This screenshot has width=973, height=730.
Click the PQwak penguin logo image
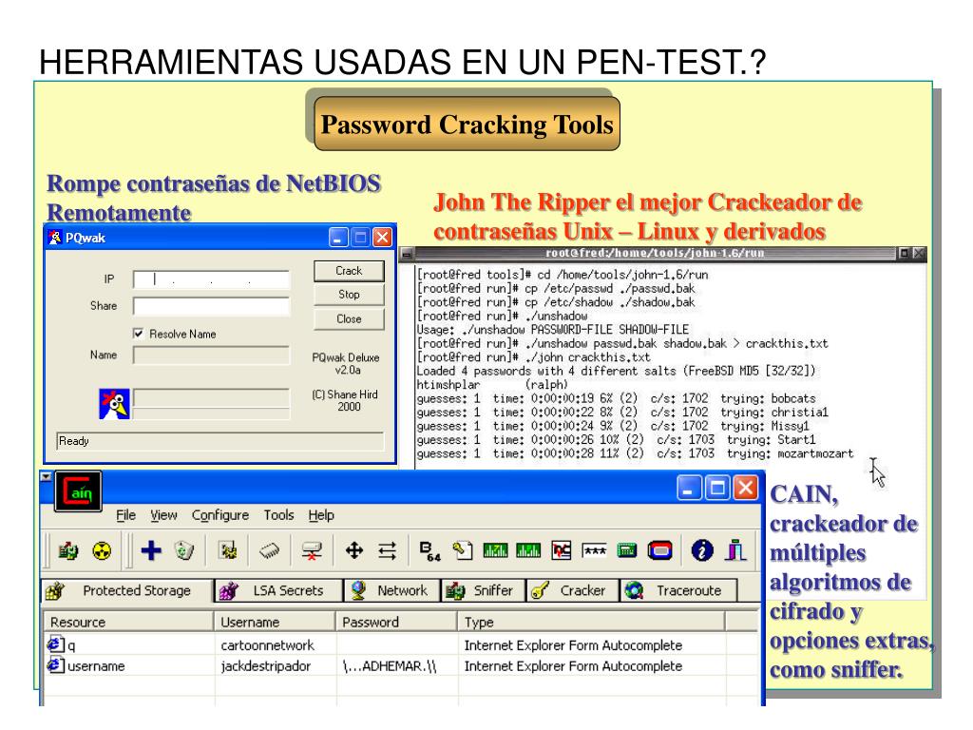[114, 404]
